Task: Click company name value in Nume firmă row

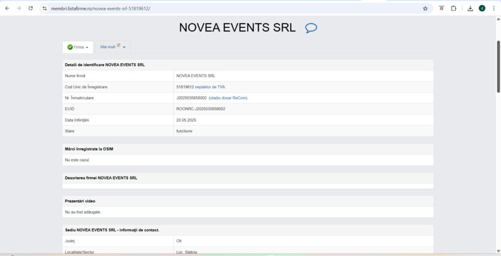Action: pyautogui.click(x=196, y=76)
